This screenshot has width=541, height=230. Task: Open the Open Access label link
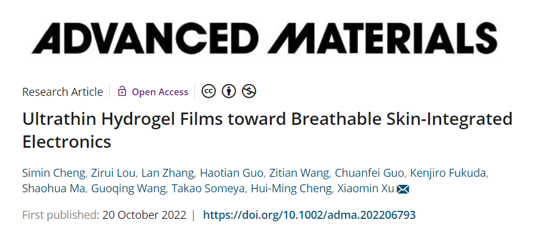coord(160,92)
